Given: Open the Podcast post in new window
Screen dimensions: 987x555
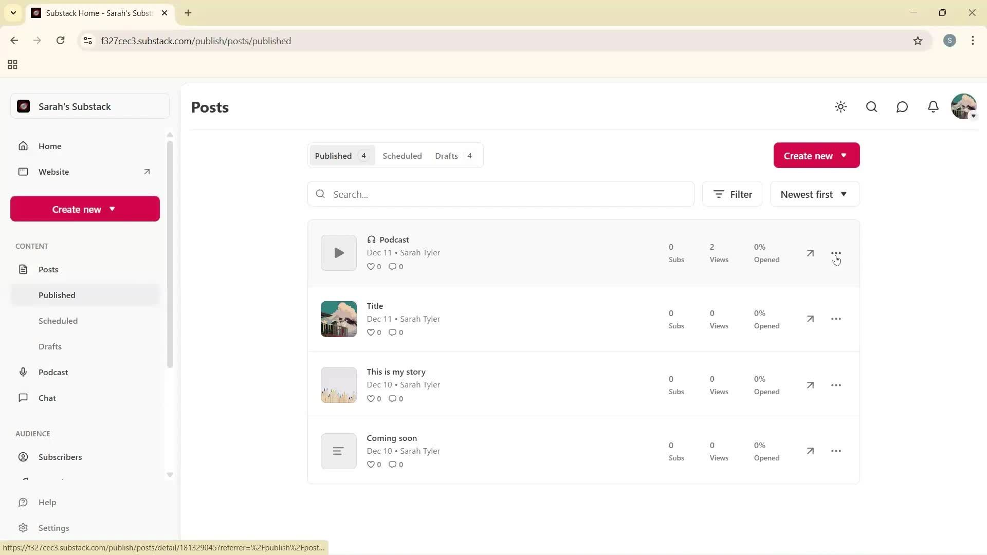Looking at the screenshot, I should [810, 253].
